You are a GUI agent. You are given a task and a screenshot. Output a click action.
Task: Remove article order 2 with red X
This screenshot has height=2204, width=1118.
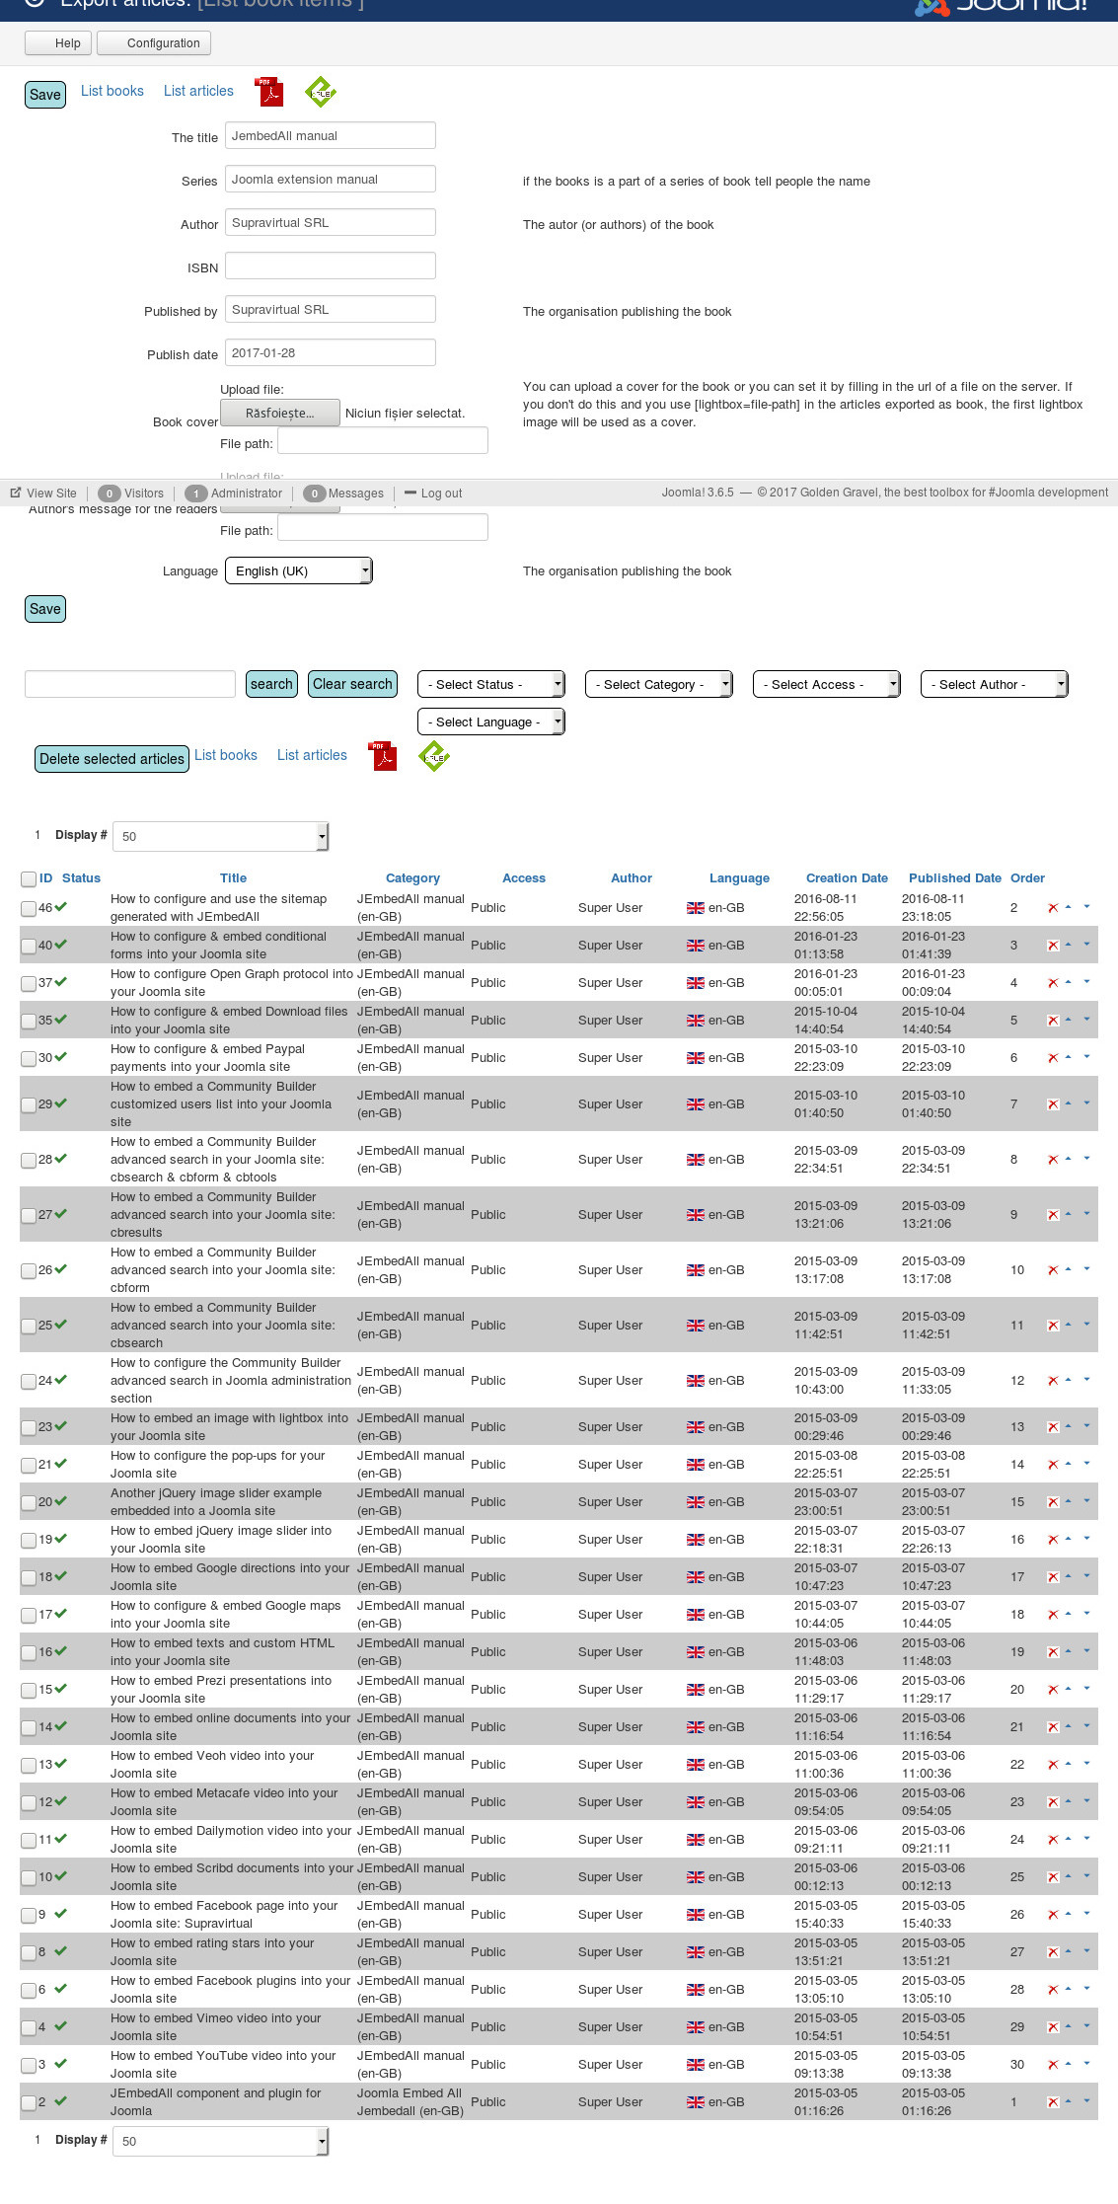click(x=1053, y=908)
